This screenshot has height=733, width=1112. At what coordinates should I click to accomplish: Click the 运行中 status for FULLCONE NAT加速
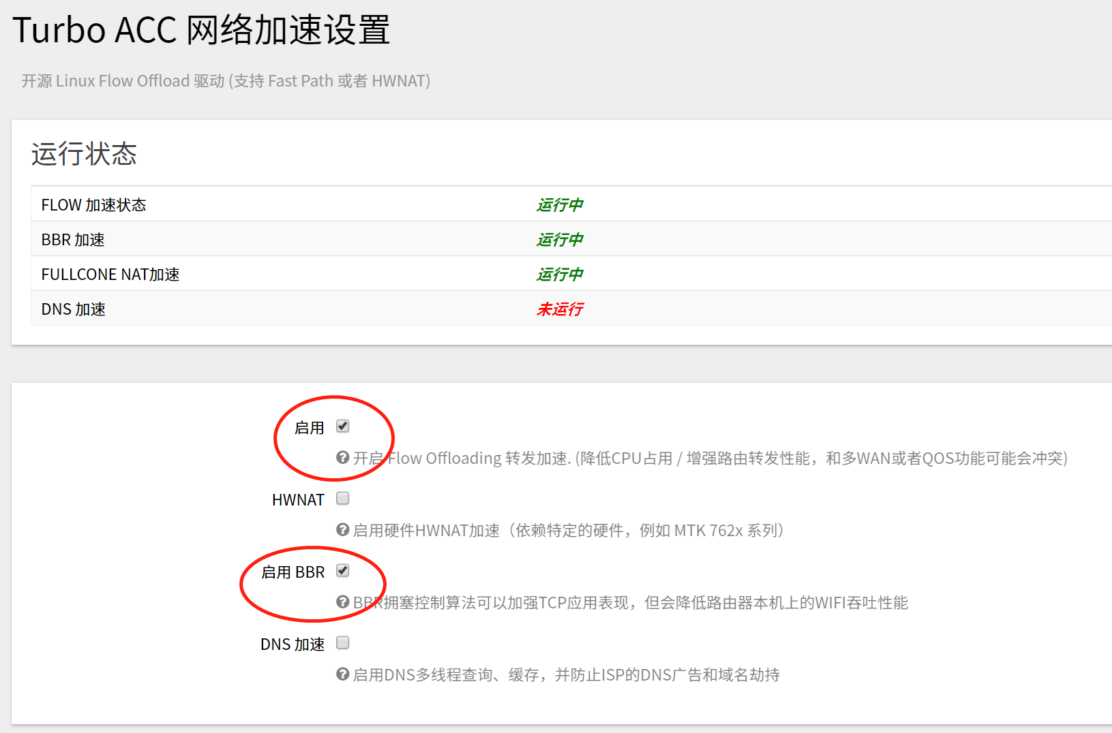point(560,274)
